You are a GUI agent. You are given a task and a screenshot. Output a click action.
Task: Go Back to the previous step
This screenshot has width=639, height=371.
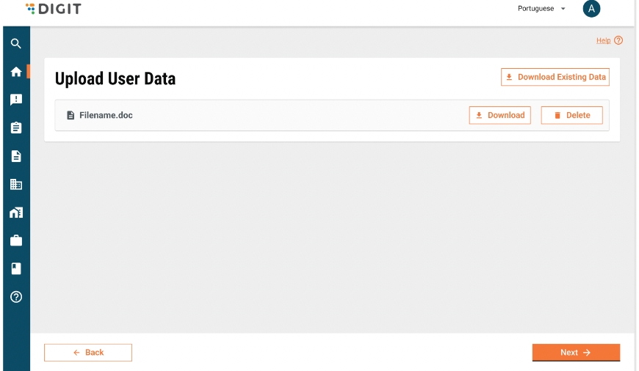[88, 353]
